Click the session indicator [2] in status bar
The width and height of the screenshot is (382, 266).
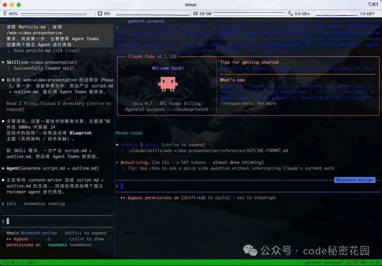tap(5, 262)
